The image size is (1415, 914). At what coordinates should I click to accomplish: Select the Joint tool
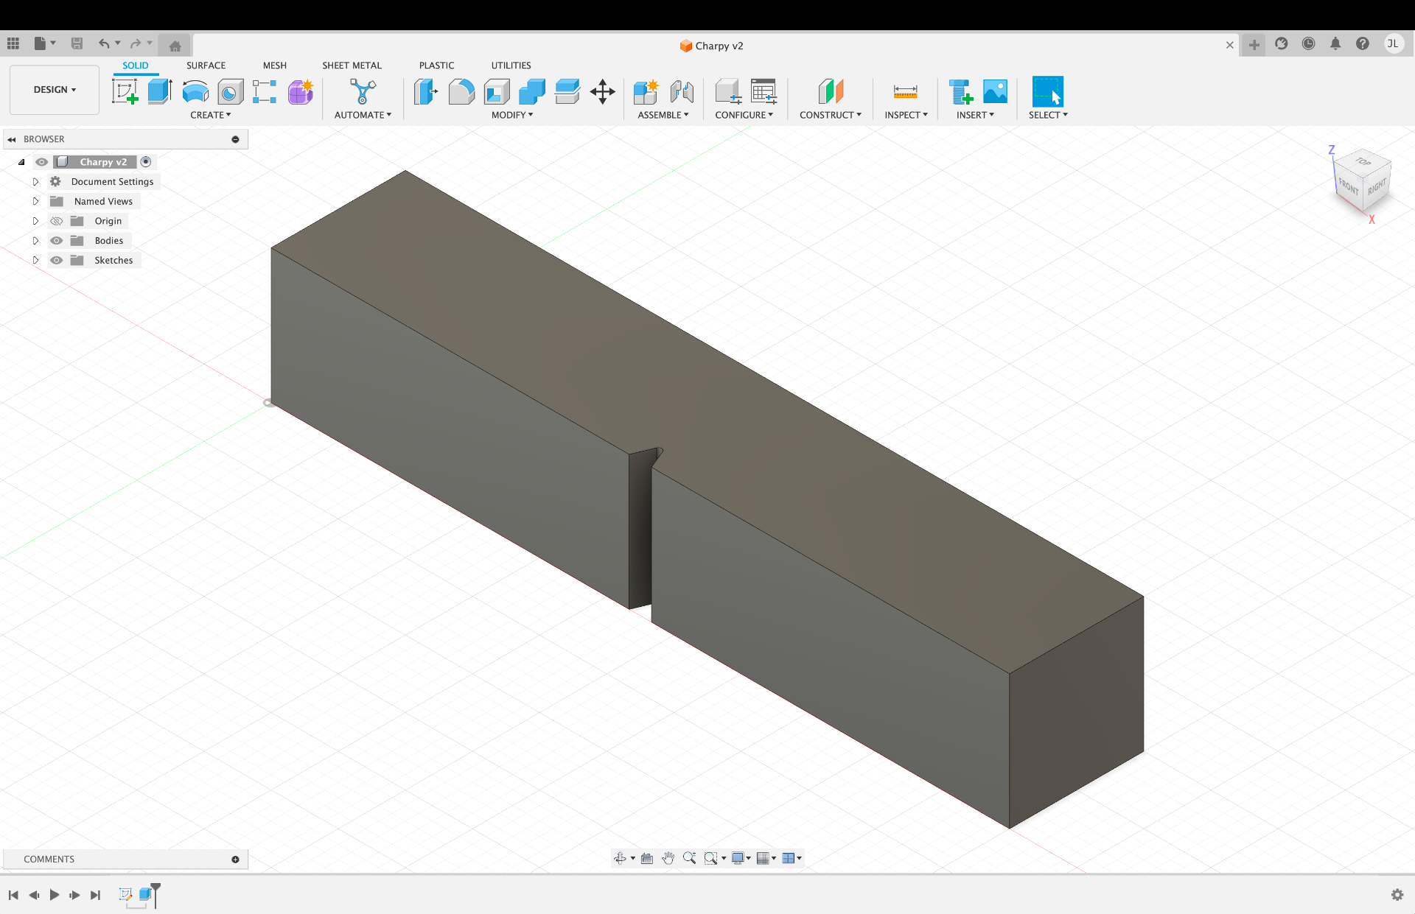pyautogui.click(x=682, y=92)
